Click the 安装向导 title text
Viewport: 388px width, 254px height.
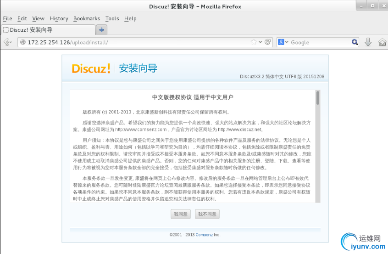coord(138,68)
